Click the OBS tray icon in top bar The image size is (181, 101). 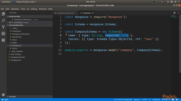154,2
